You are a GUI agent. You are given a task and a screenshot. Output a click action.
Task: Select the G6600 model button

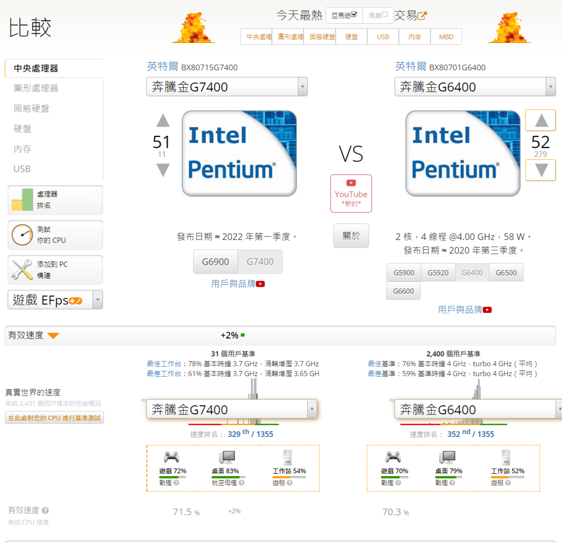coord(403,291)
